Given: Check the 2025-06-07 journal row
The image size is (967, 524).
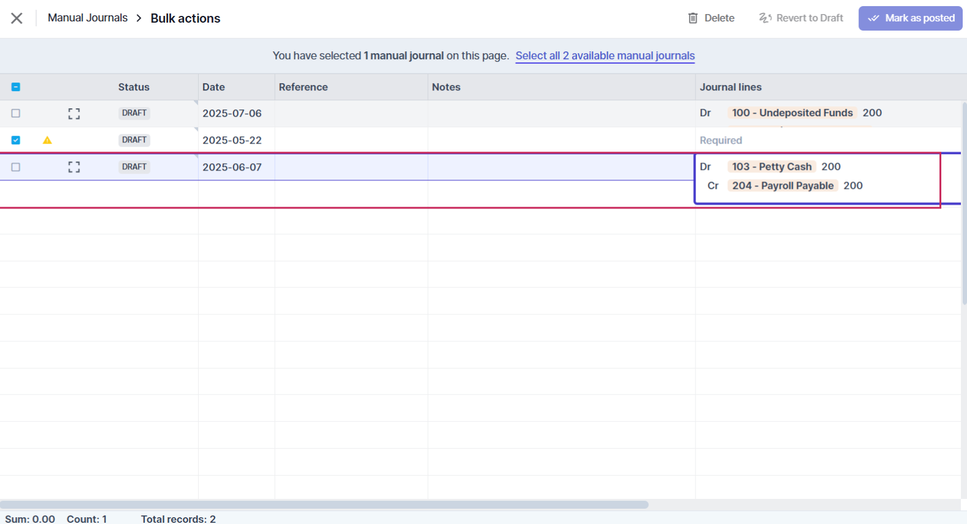Looking at the screenshot, I should click(16, 167).
